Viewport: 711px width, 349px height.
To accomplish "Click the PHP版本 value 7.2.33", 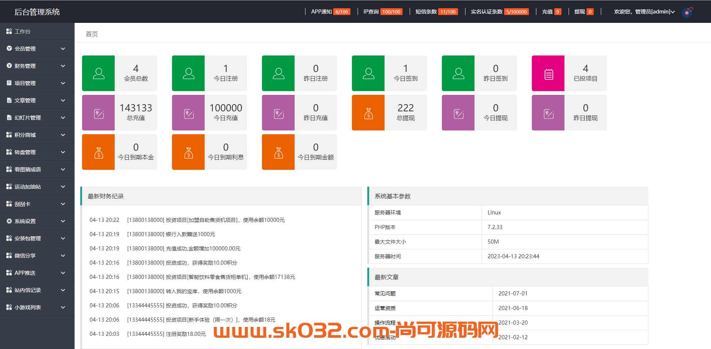I will pos(495,227).
